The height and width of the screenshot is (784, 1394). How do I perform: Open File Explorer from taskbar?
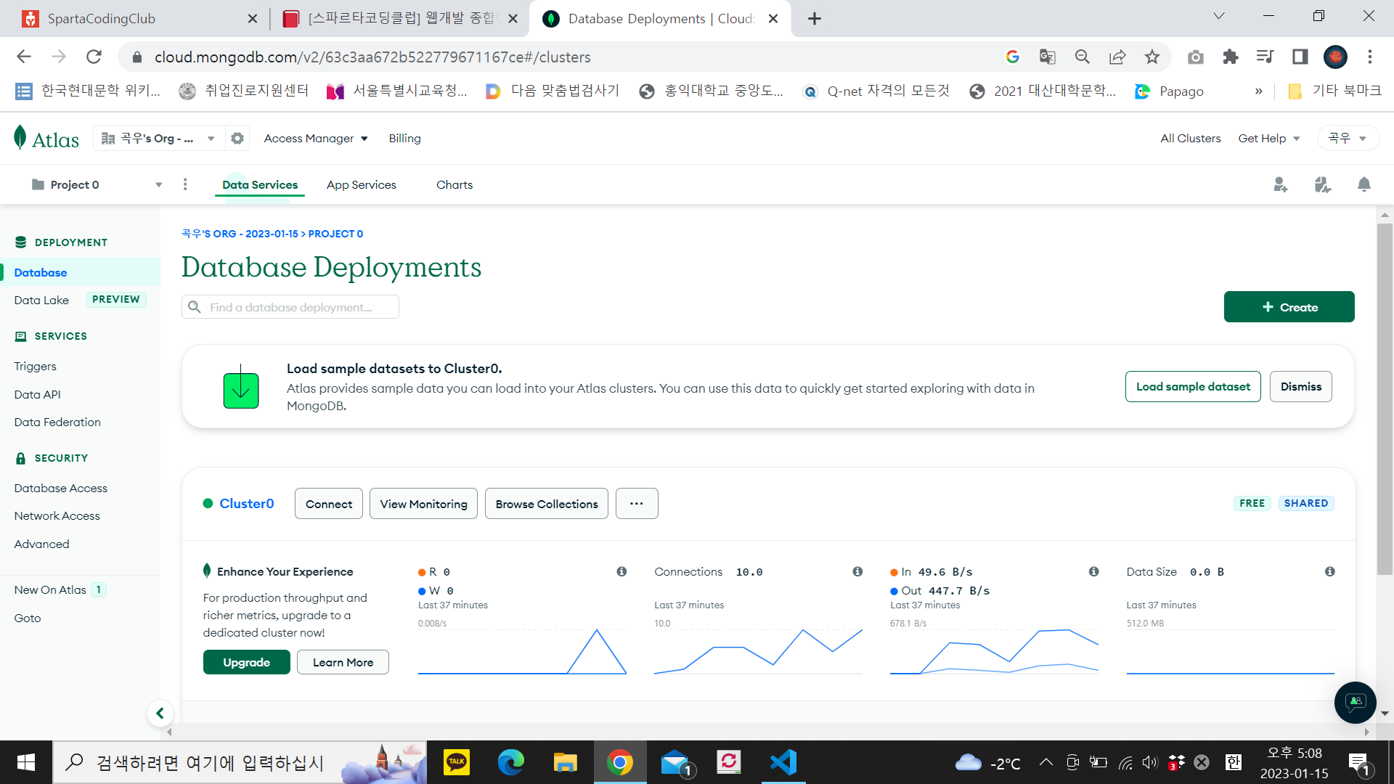coord(565,762)
